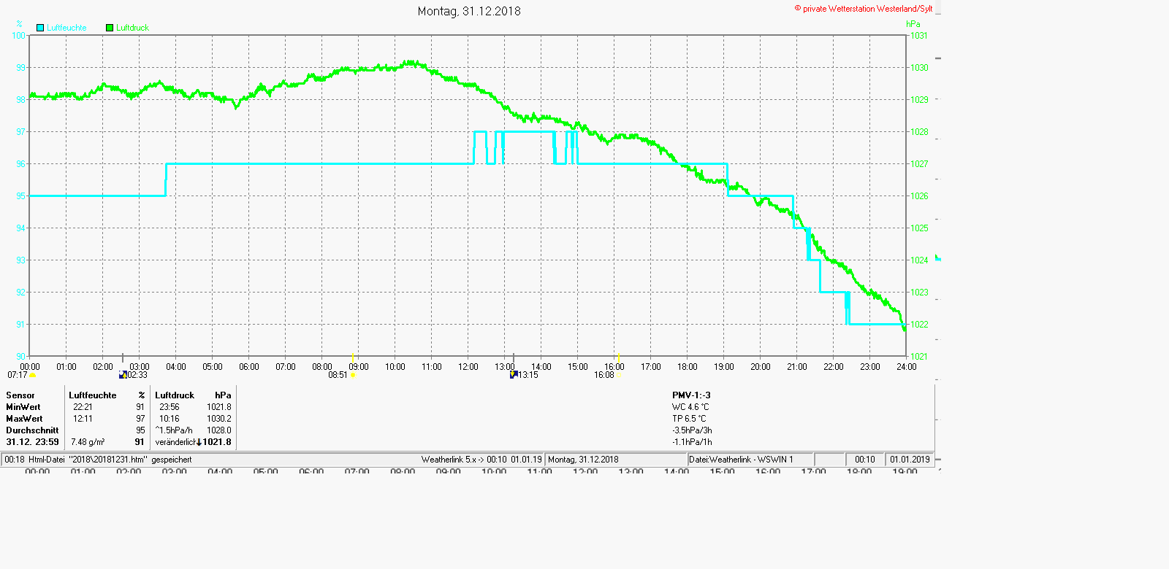The width and height of the screenshot is (1169, 569).
Task: Click the 'veränderlich' forecast text
Action: [x=175, y=442]
